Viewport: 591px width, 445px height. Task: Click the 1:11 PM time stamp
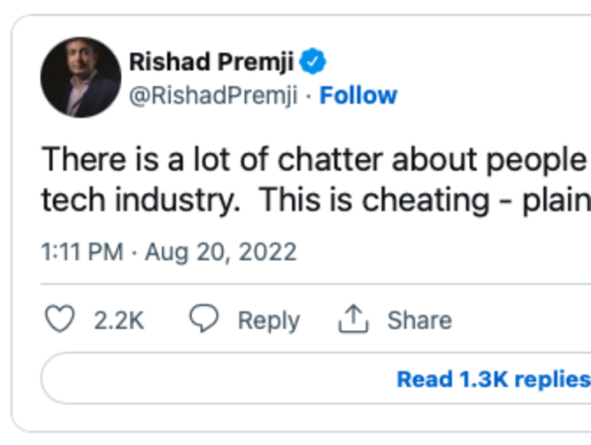(x=82, y=252)
